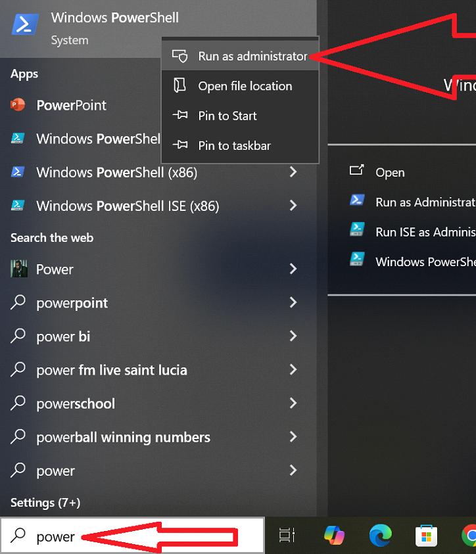Screen dimensions: 476x554
Task: Click Open in the right details pane
Action: pos(390,172)
